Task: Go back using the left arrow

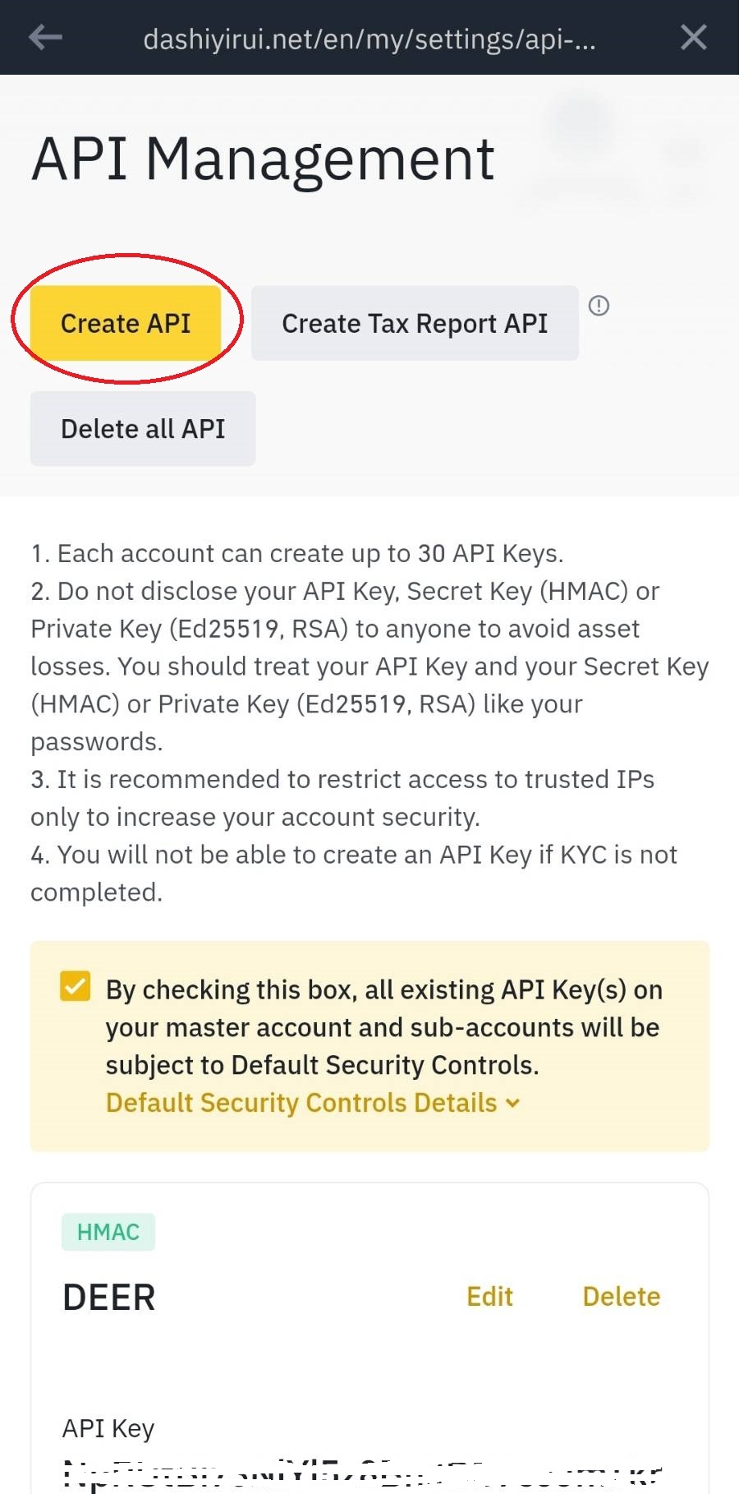Action: (x=45, y=37)
